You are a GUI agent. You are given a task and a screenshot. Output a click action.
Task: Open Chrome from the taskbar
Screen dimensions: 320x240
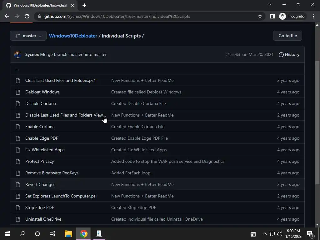[83, 234]
